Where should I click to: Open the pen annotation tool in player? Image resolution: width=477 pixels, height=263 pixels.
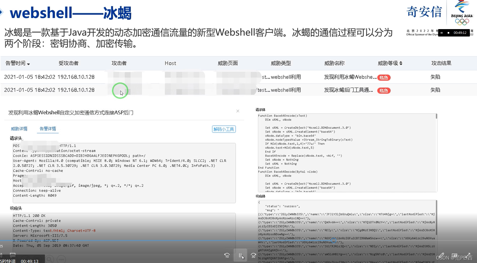click(x=441, y=256)
